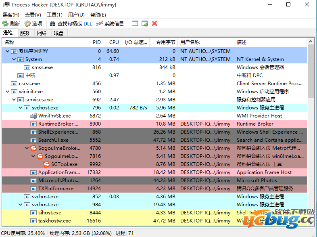Screen dimensions: 317x237
Task: Collapse the wininit.exe tree node
Action: (x=8, y=92)
